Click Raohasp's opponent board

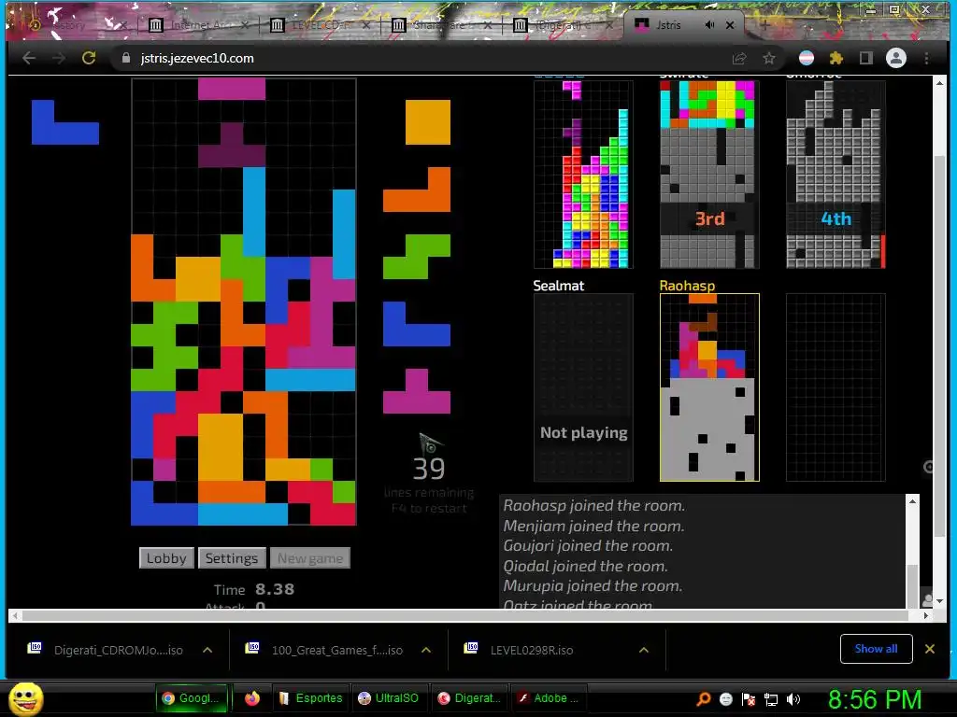tap(709, 387)
